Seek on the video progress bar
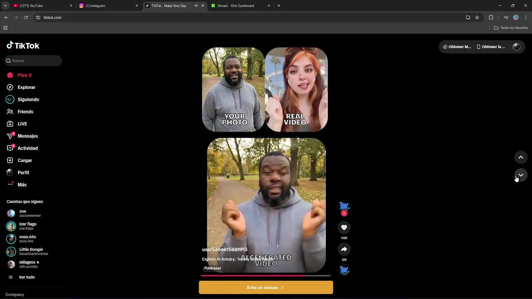 tap(266, 275)
